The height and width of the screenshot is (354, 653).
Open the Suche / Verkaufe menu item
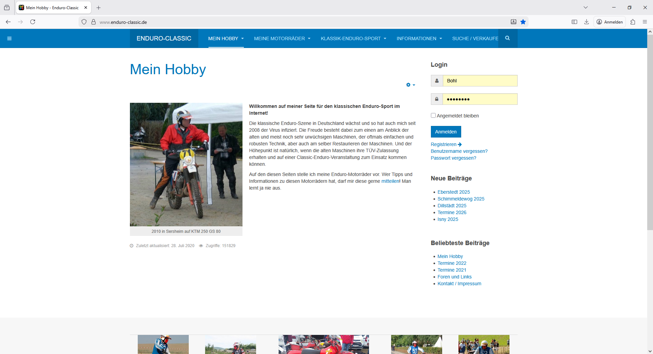tap(475, 38)
